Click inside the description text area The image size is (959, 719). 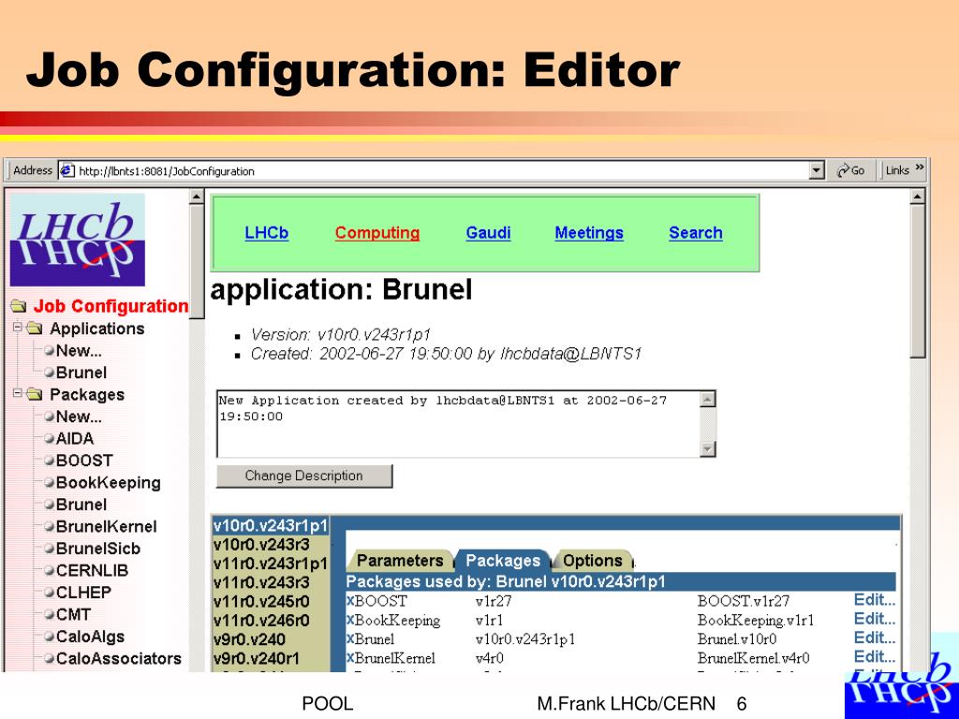pos(459,424)
